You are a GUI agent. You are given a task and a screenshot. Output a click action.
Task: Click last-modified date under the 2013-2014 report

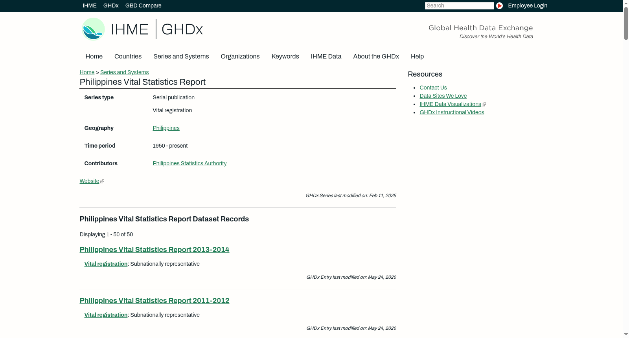tap(351, 277)
